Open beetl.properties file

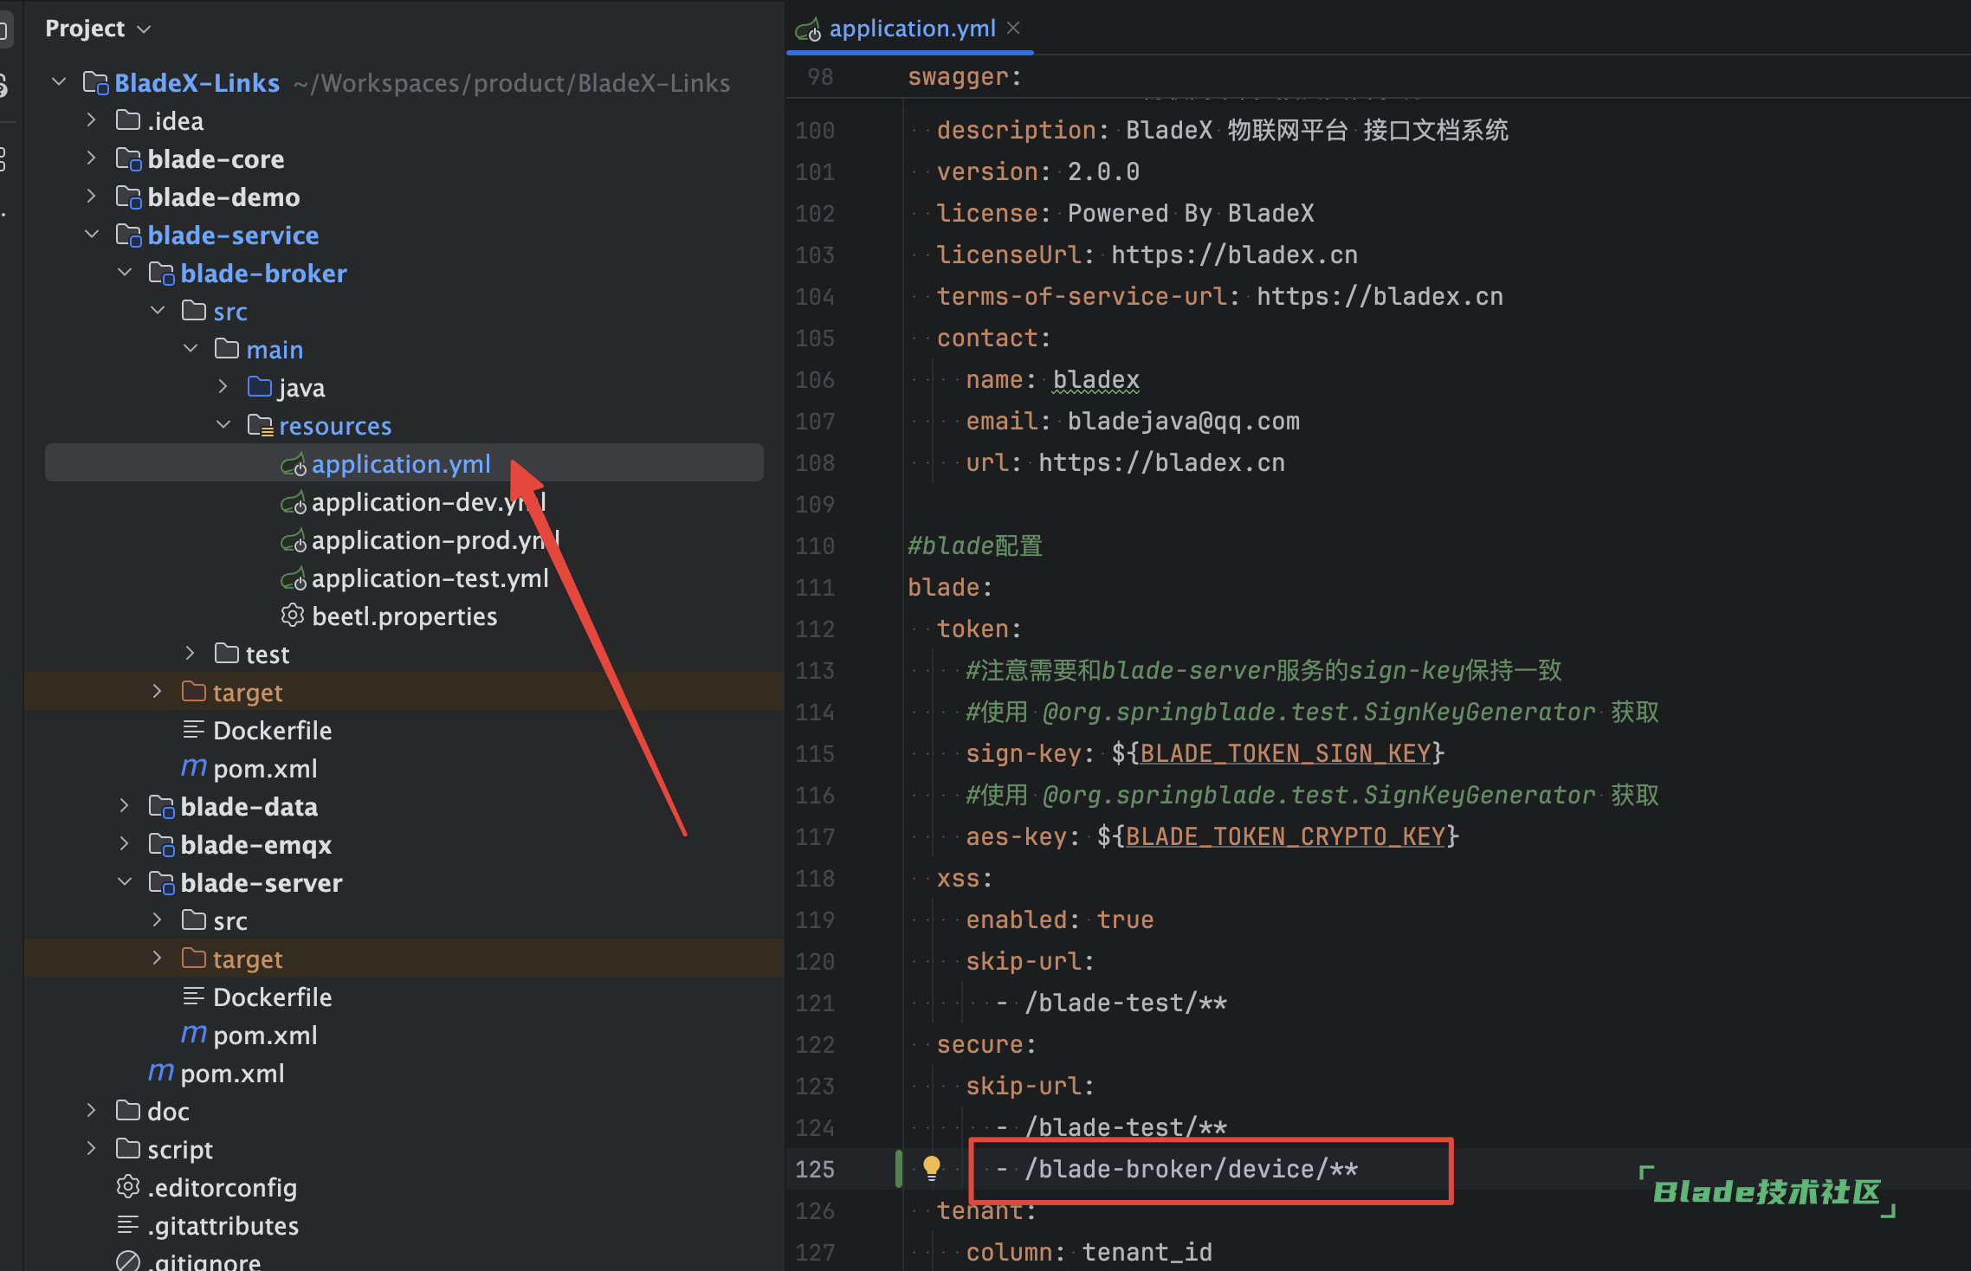click(404, 616)
